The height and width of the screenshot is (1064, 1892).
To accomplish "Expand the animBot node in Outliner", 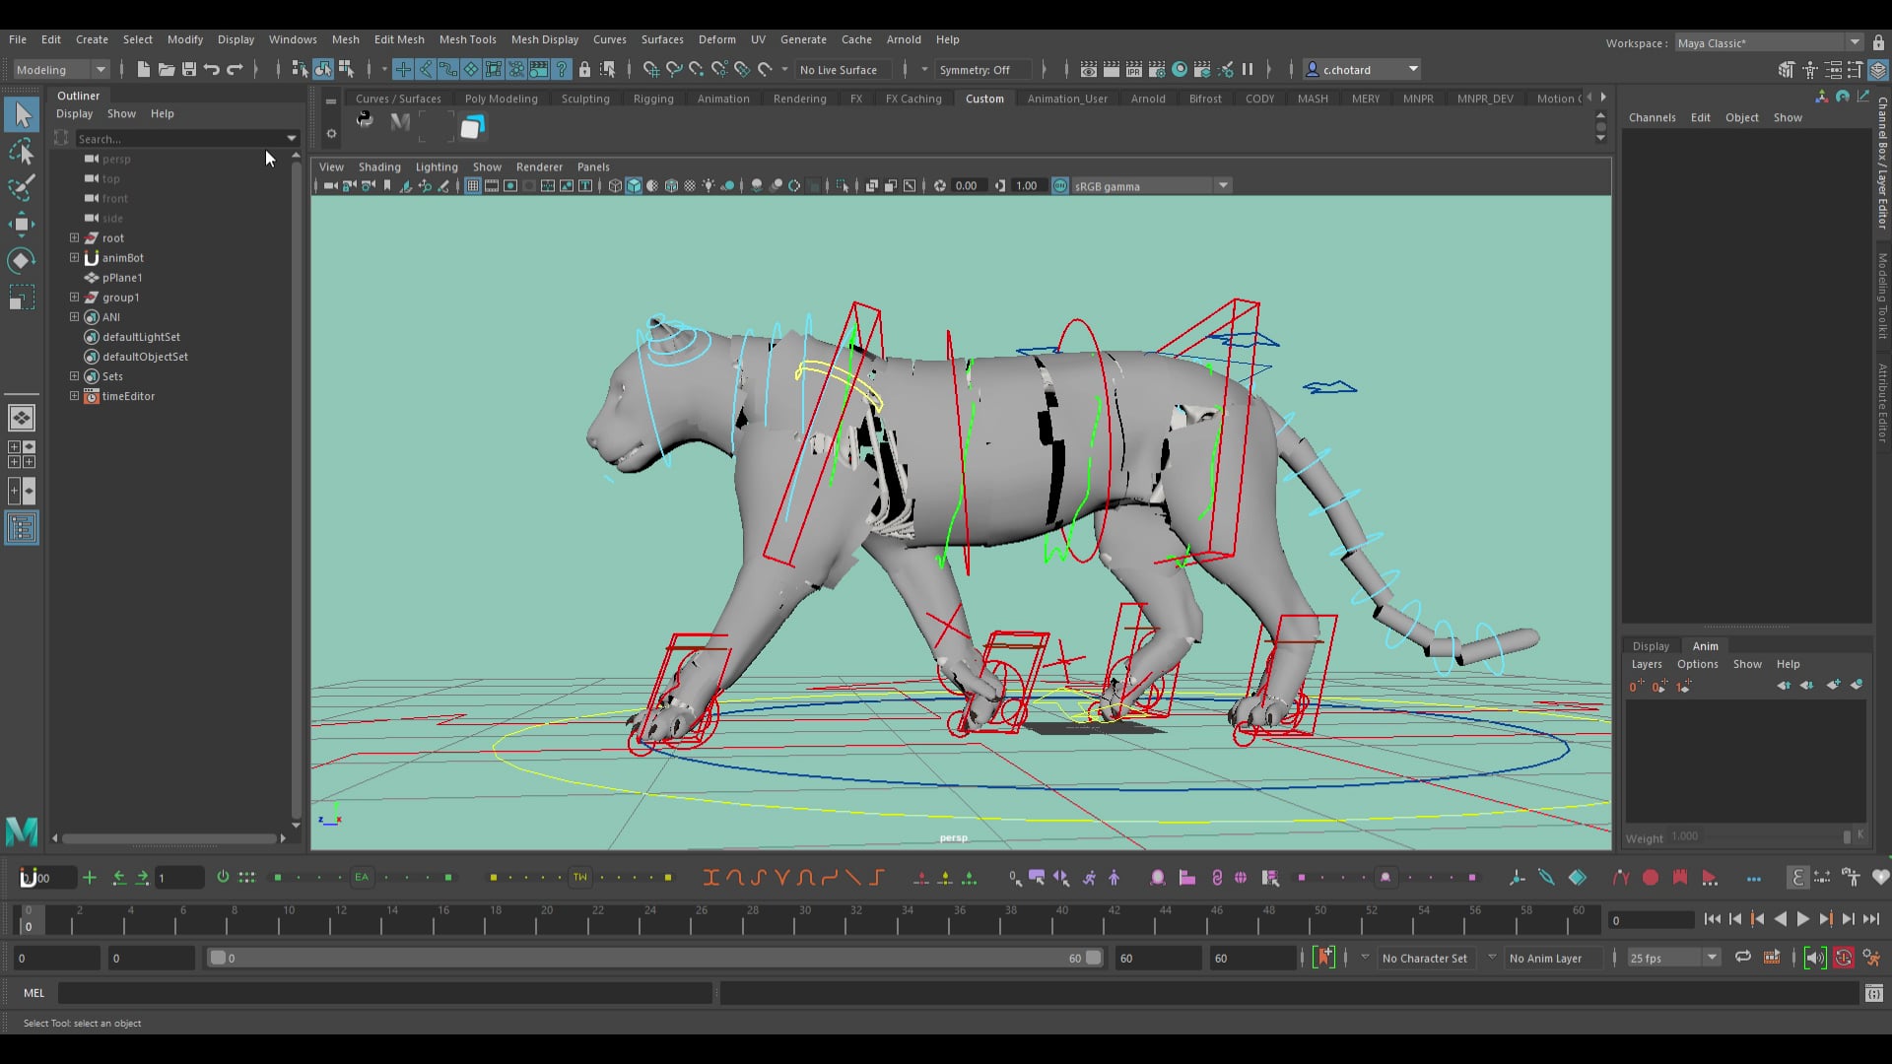I will [x=74, y=257].
